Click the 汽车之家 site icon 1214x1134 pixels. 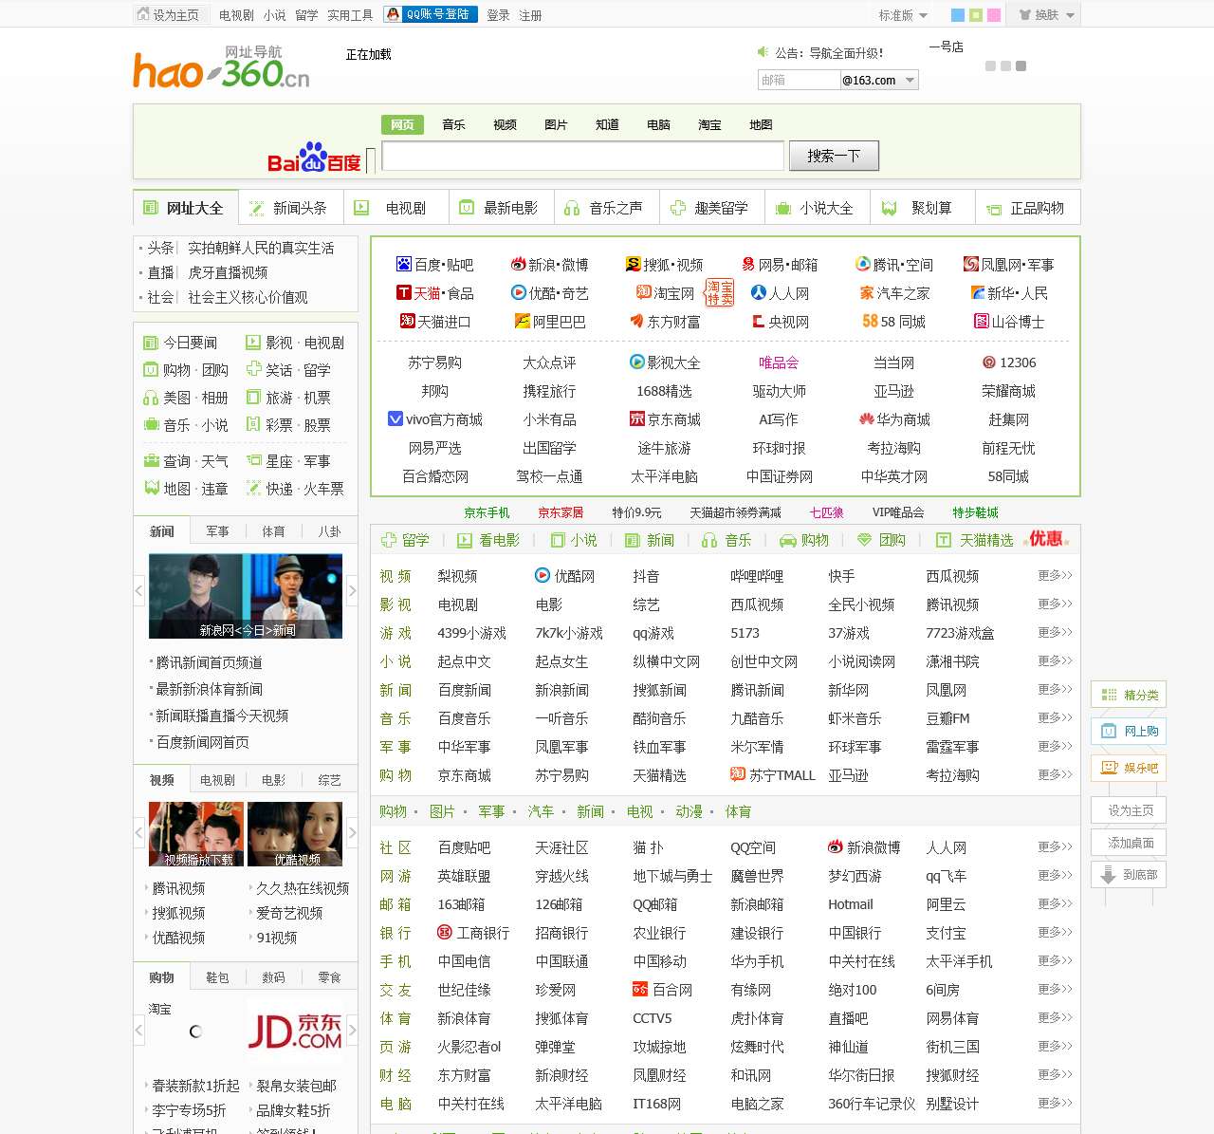point(867,292)
